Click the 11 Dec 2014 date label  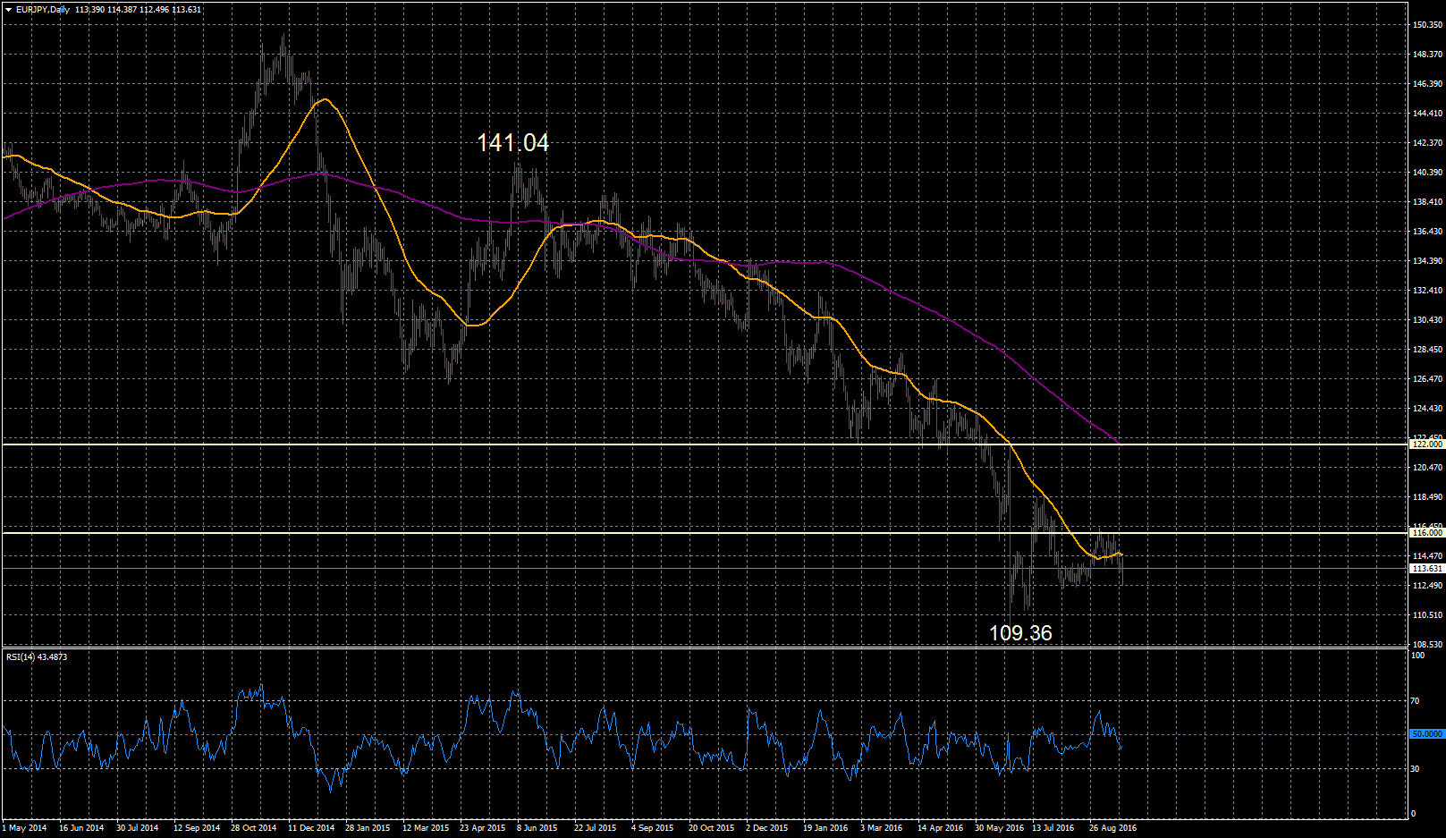coord(311,828)
